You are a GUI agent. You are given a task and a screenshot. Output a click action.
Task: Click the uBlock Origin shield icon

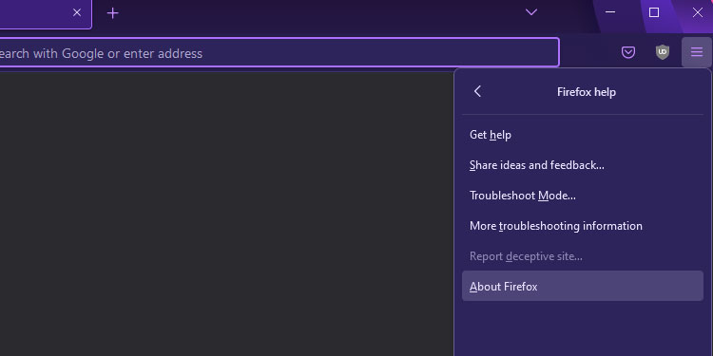pyautogui.click(x=663, y=52)
